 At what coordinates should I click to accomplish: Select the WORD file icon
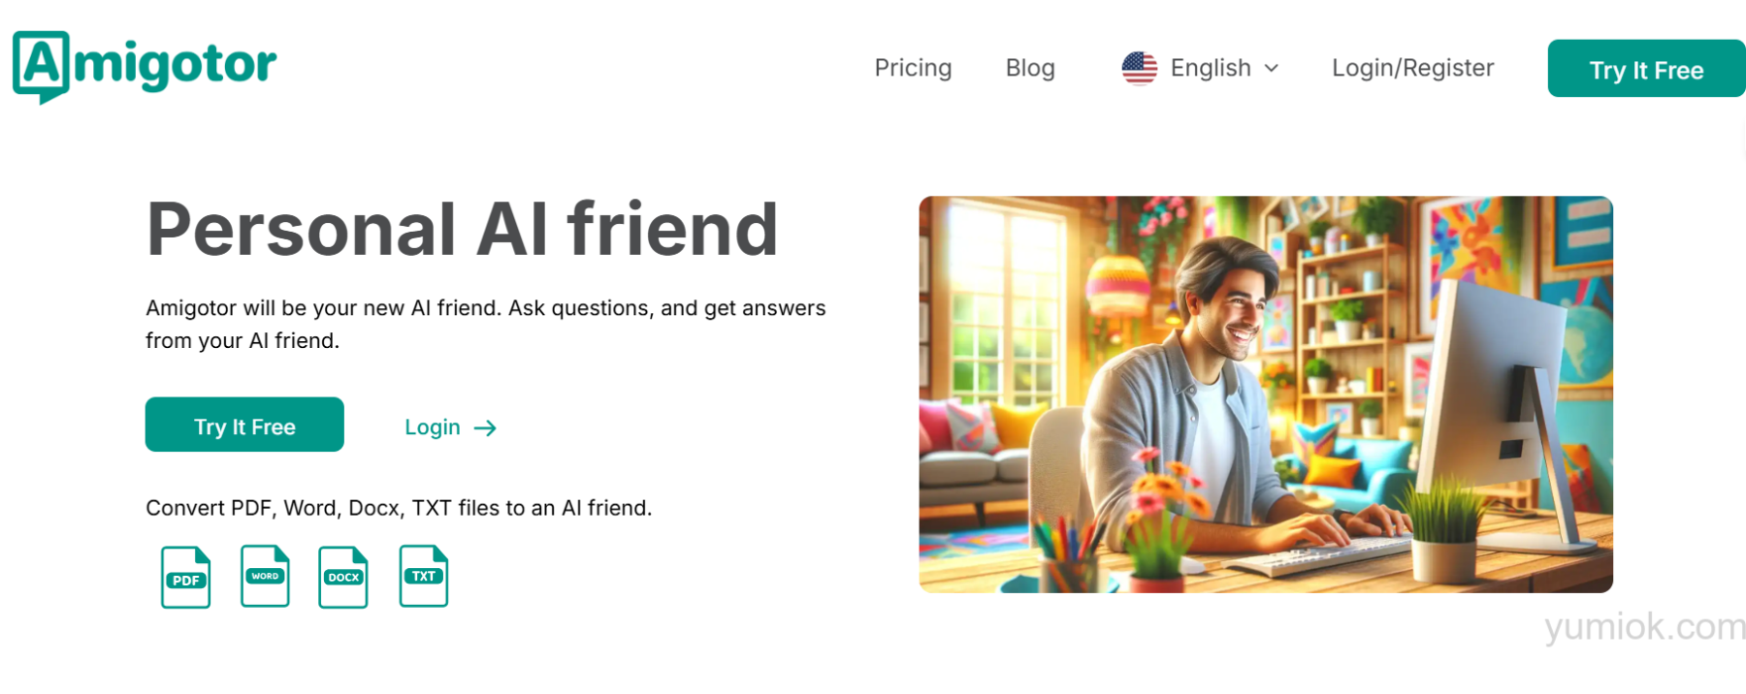click(265, 577)
